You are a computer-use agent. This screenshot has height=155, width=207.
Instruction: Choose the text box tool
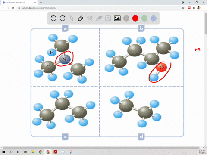(x=108, y=19)
